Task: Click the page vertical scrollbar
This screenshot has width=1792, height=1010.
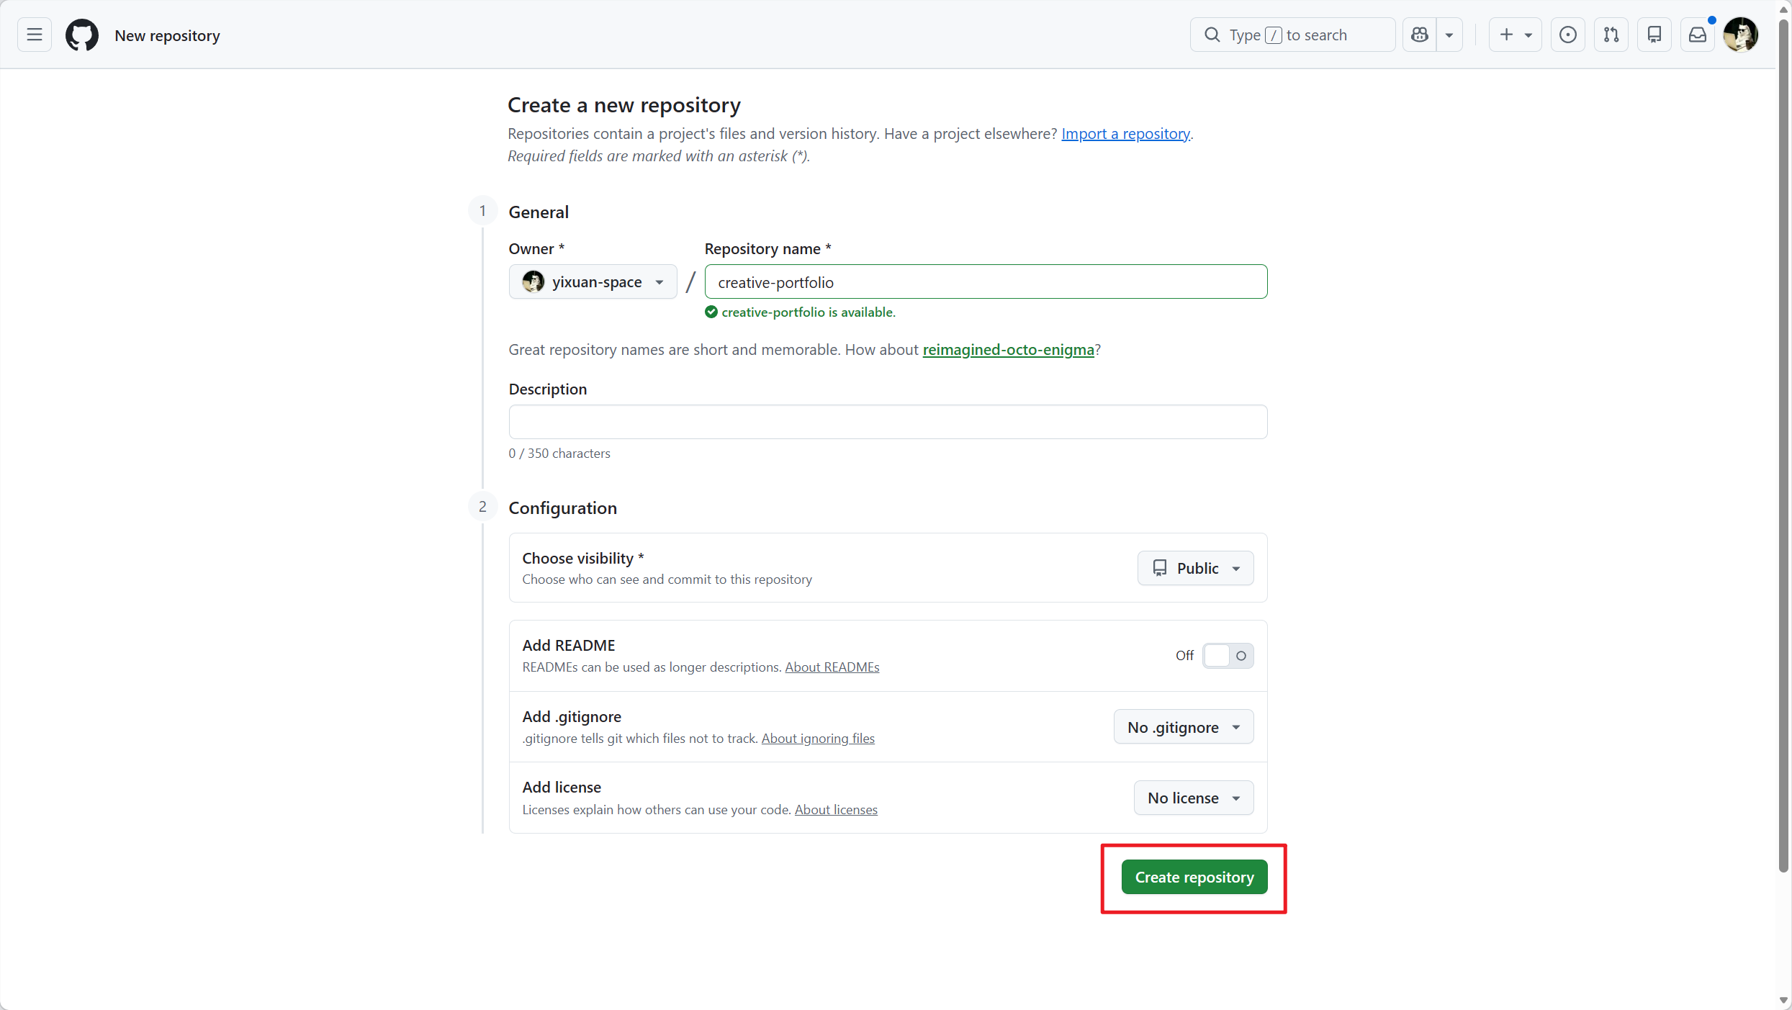Action: [x=1783, y=446]
